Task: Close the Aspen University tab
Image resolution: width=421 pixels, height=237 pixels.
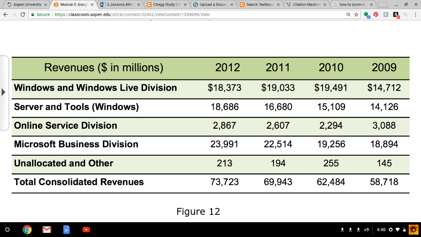Action: pos(46,5)
